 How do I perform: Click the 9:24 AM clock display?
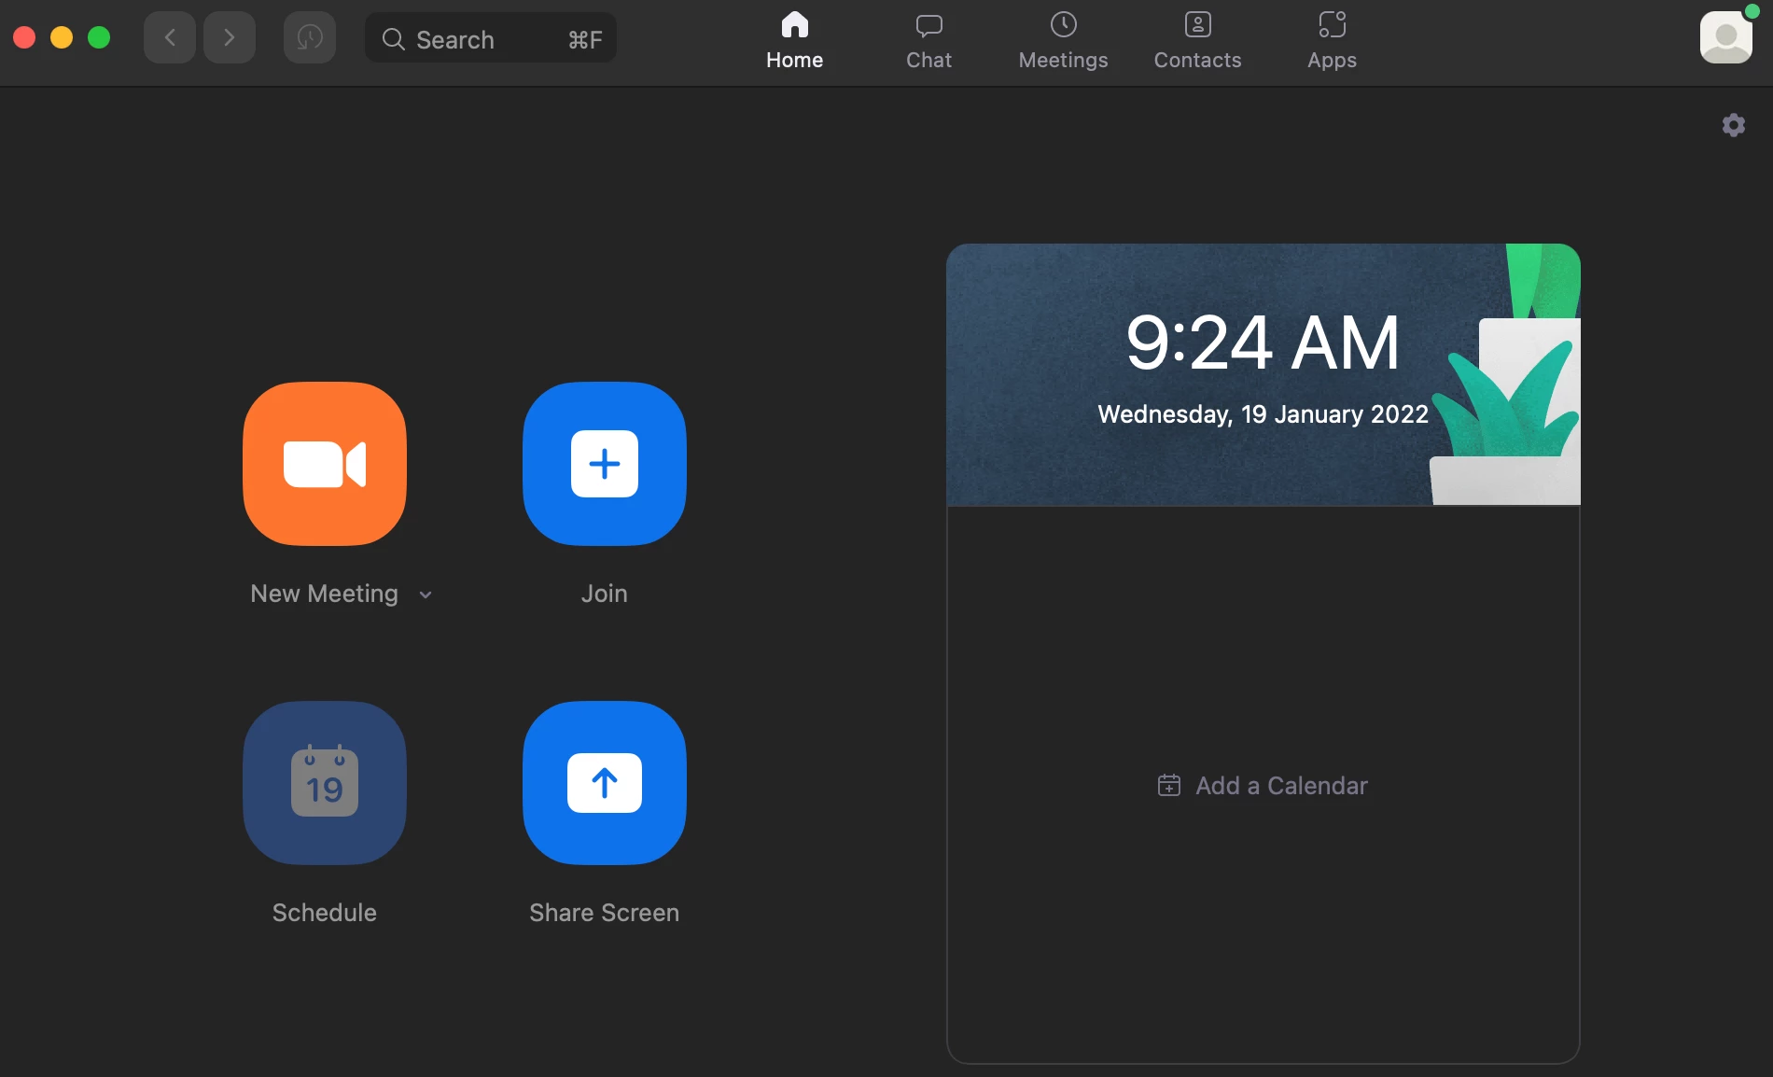pos(1263,342)
